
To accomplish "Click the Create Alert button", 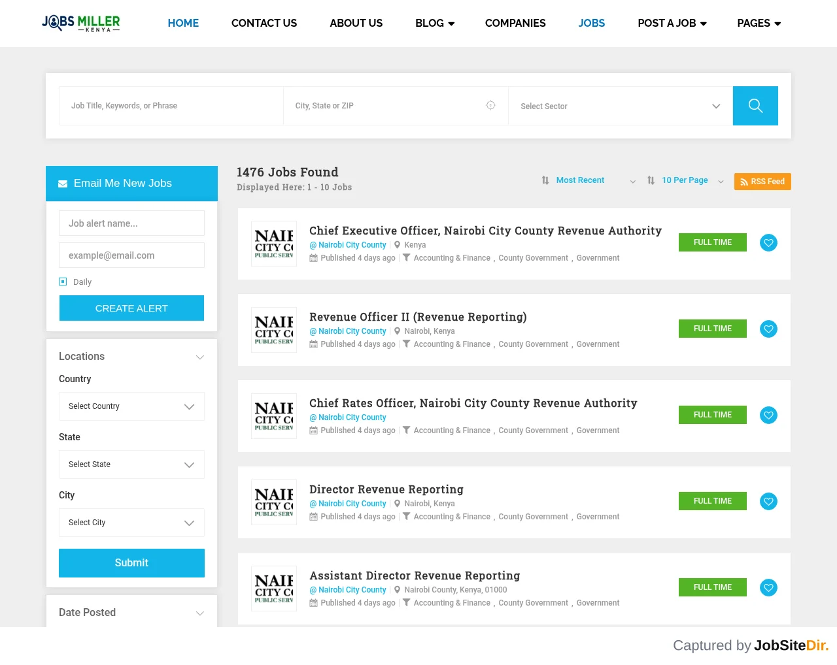I will (x=131, y=308).
